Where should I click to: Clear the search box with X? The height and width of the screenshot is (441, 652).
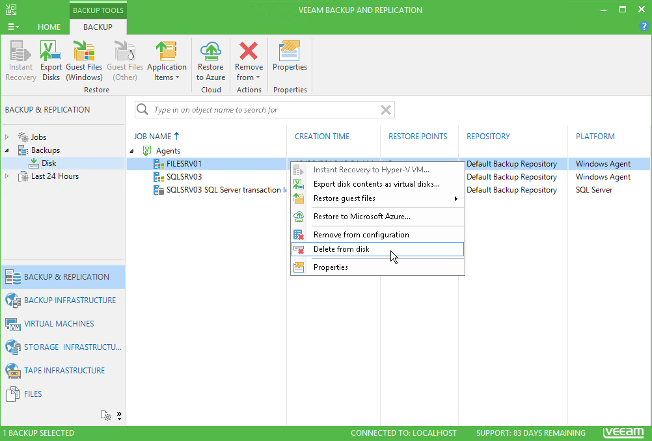(x=385, y=110)
